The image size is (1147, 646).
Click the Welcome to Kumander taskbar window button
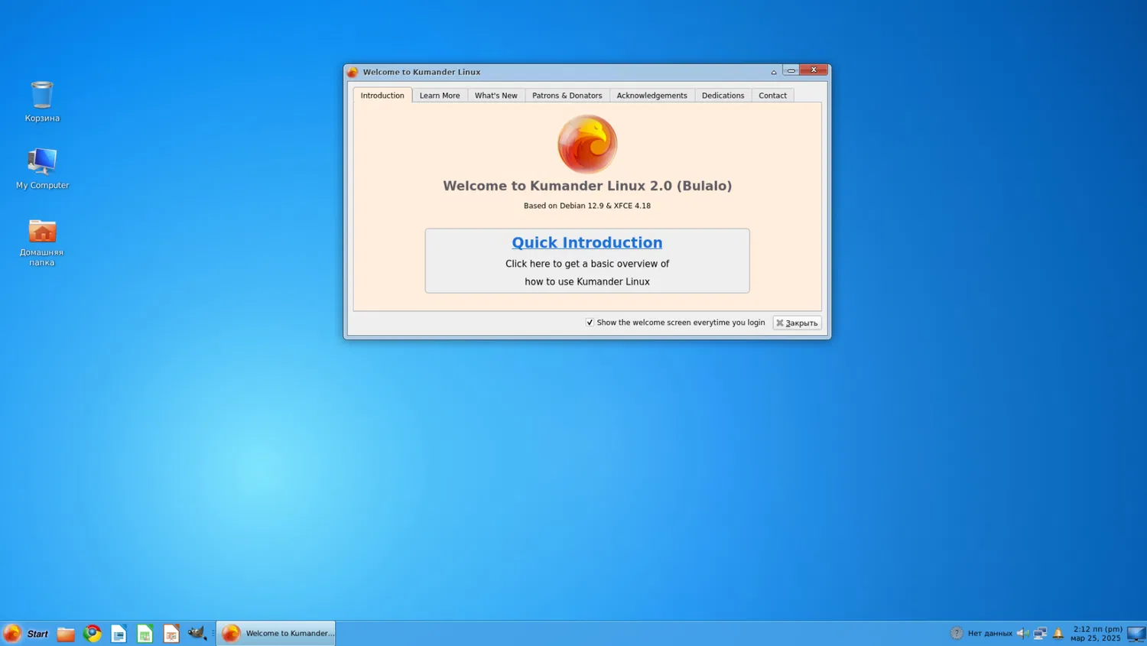pyautogui.click(x=276, y=633)
